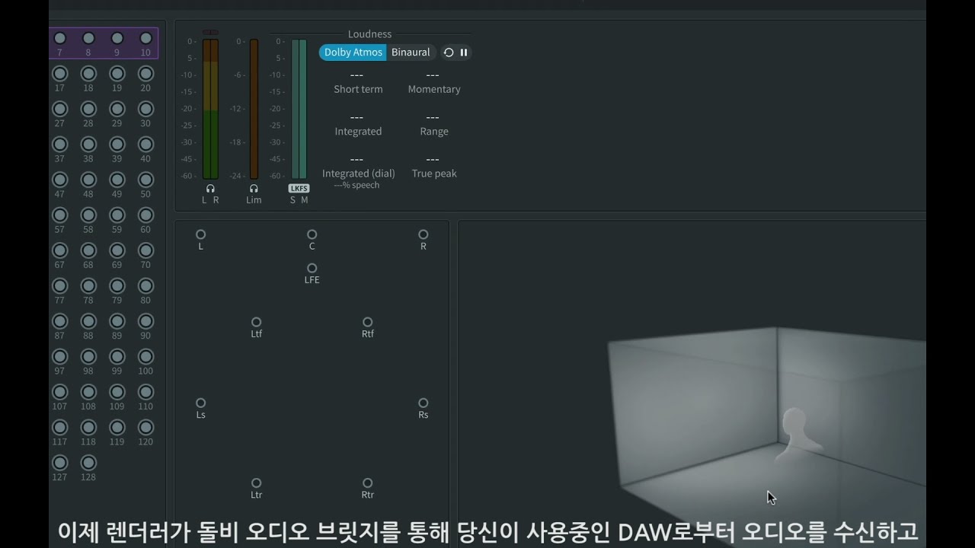This screenshot has width=975, height=548.
Task: Click the Range loudness readout
Action: tap(433, 124)
